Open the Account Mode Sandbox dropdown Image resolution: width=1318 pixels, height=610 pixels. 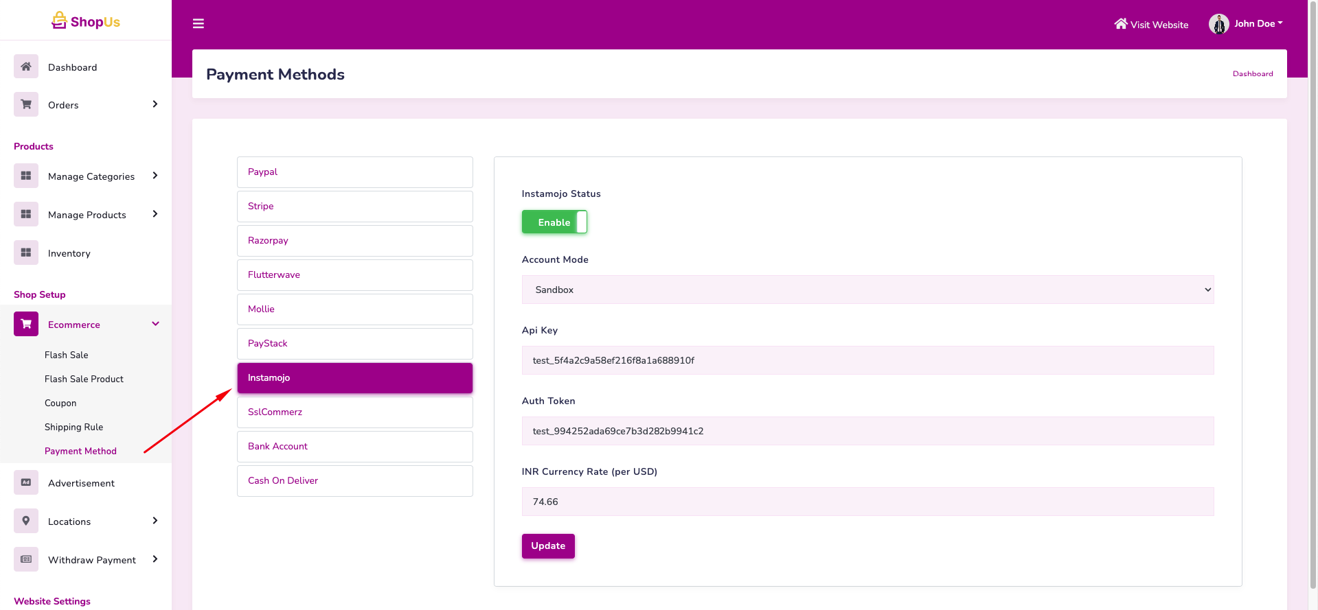(x=867, y=290)
